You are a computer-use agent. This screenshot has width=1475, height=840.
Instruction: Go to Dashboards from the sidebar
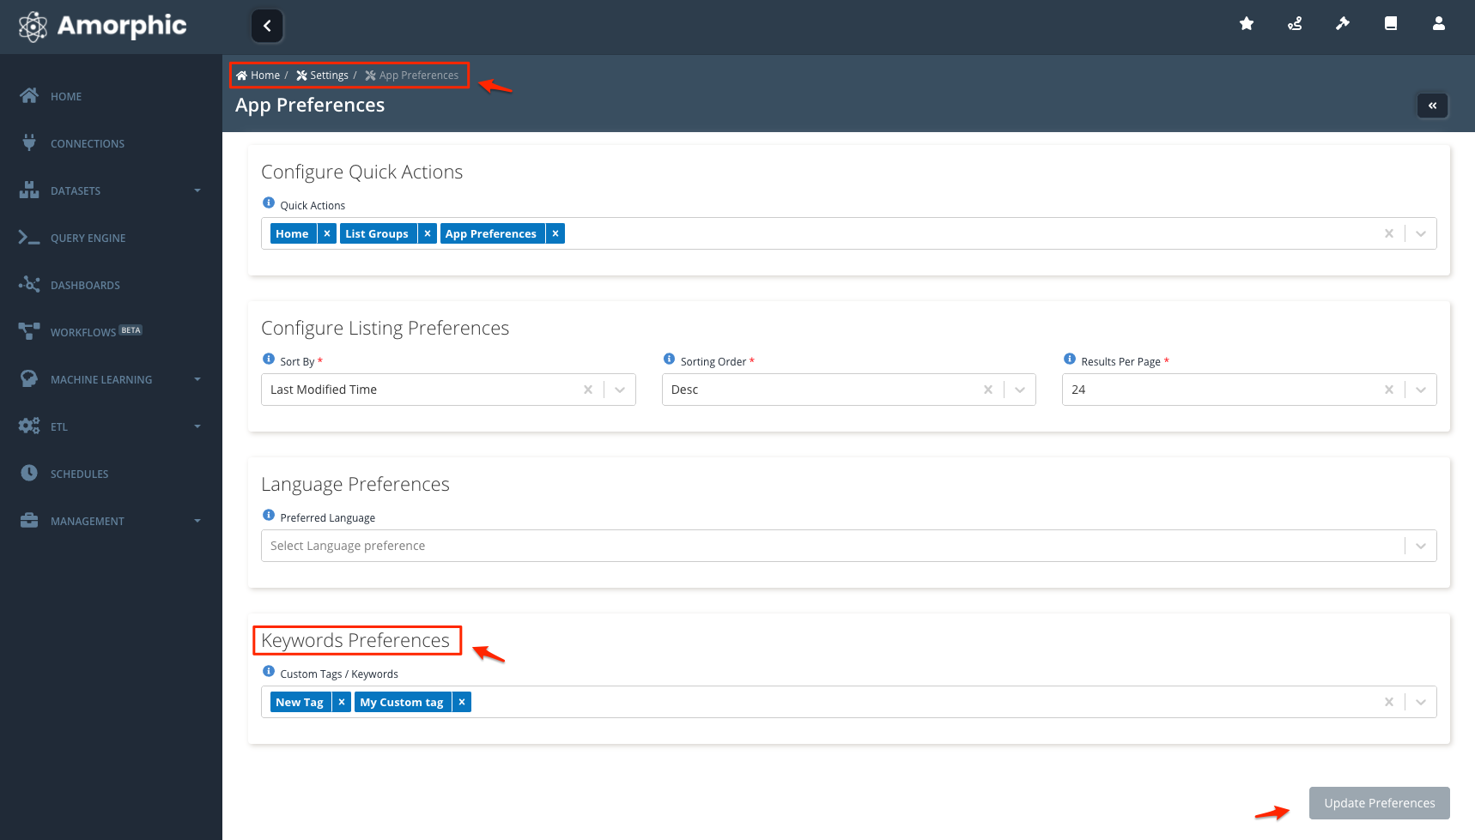click(85, 285)
